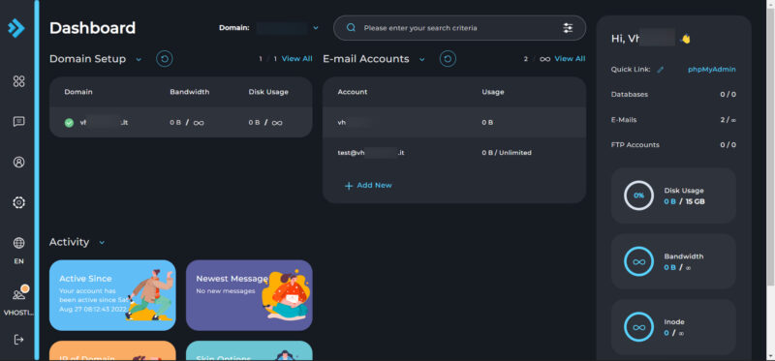The width and height of the screenshot is (775, 361).
Task: Click the green domain status check icon
Action: click(69, 123)
